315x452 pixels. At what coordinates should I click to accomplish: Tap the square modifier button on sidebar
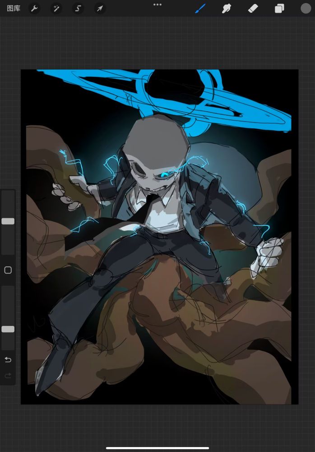point(8,270)
